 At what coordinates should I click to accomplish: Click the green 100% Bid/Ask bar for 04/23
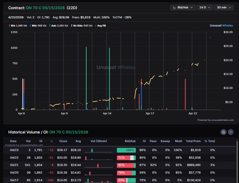tap(126, 150)
